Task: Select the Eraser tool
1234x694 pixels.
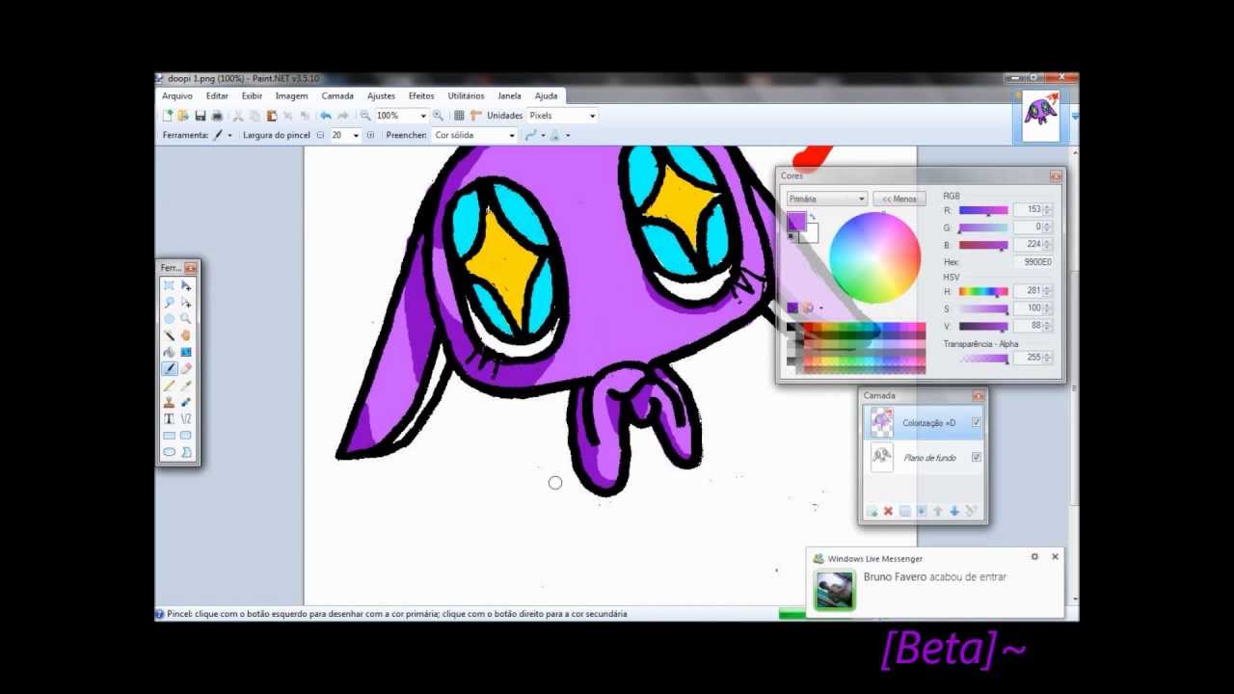Action: click(x=186, y=368)
